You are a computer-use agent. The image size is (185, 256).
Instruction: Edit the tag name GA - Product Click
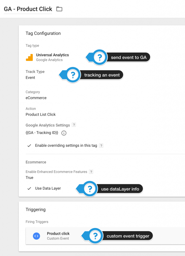pos(28,9)
